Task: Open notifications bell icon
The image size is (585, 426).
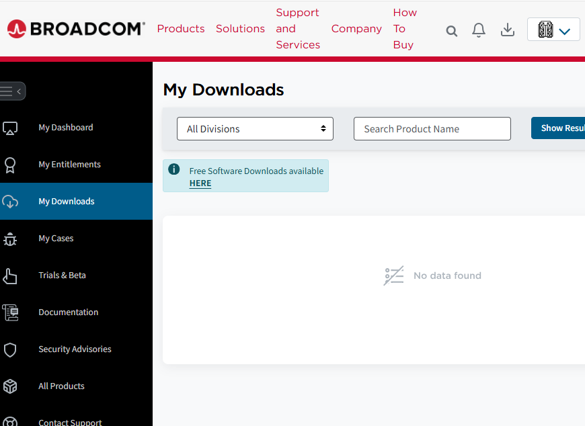Action: (x=479, y=30)
